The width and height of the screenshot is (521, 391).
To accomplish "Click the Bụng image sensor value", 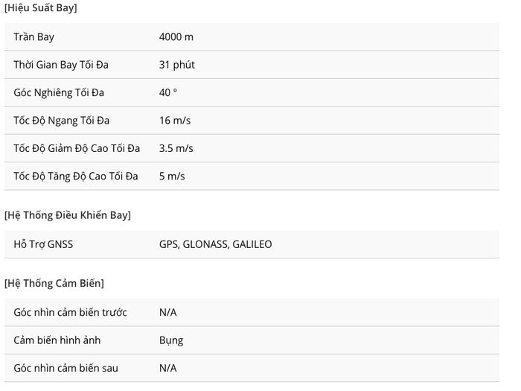I will (x=171, y=340).
